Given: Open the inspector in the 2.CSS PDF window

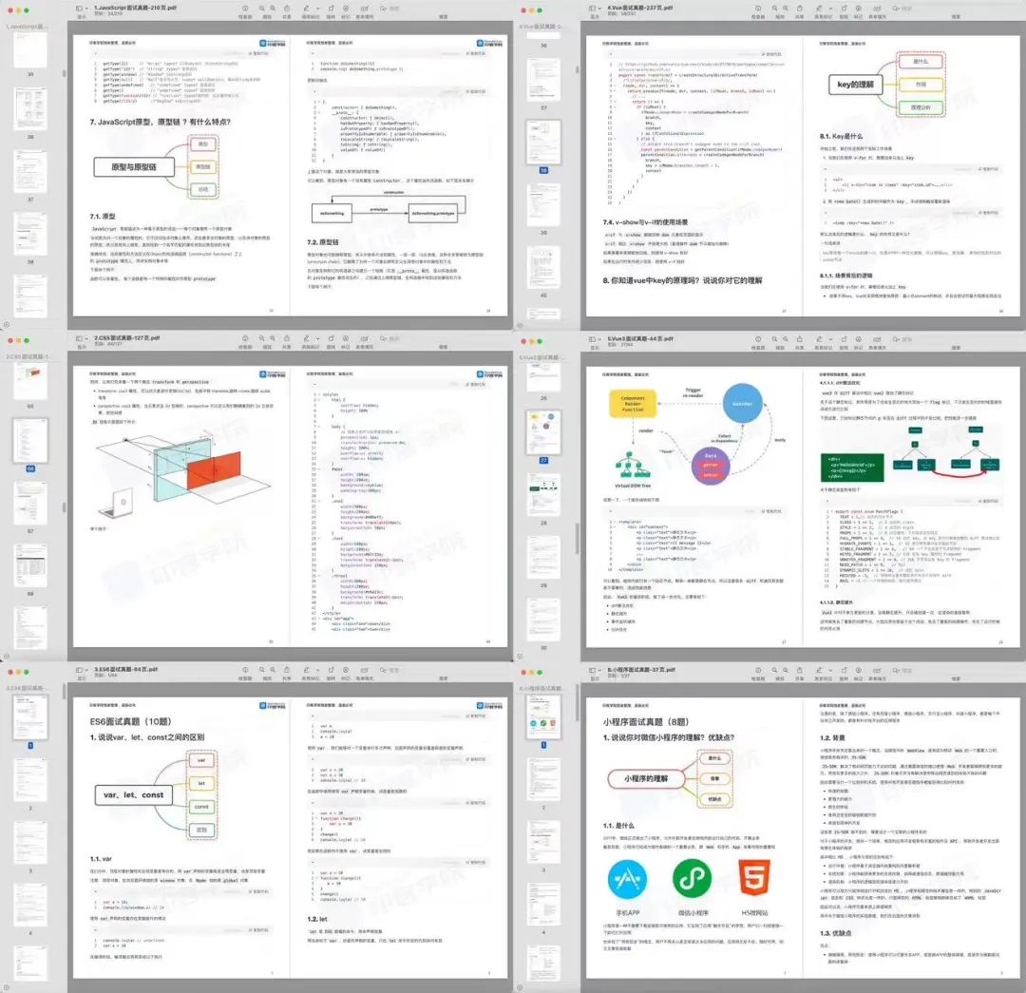Looking at the screenshot, I should 245,339.
